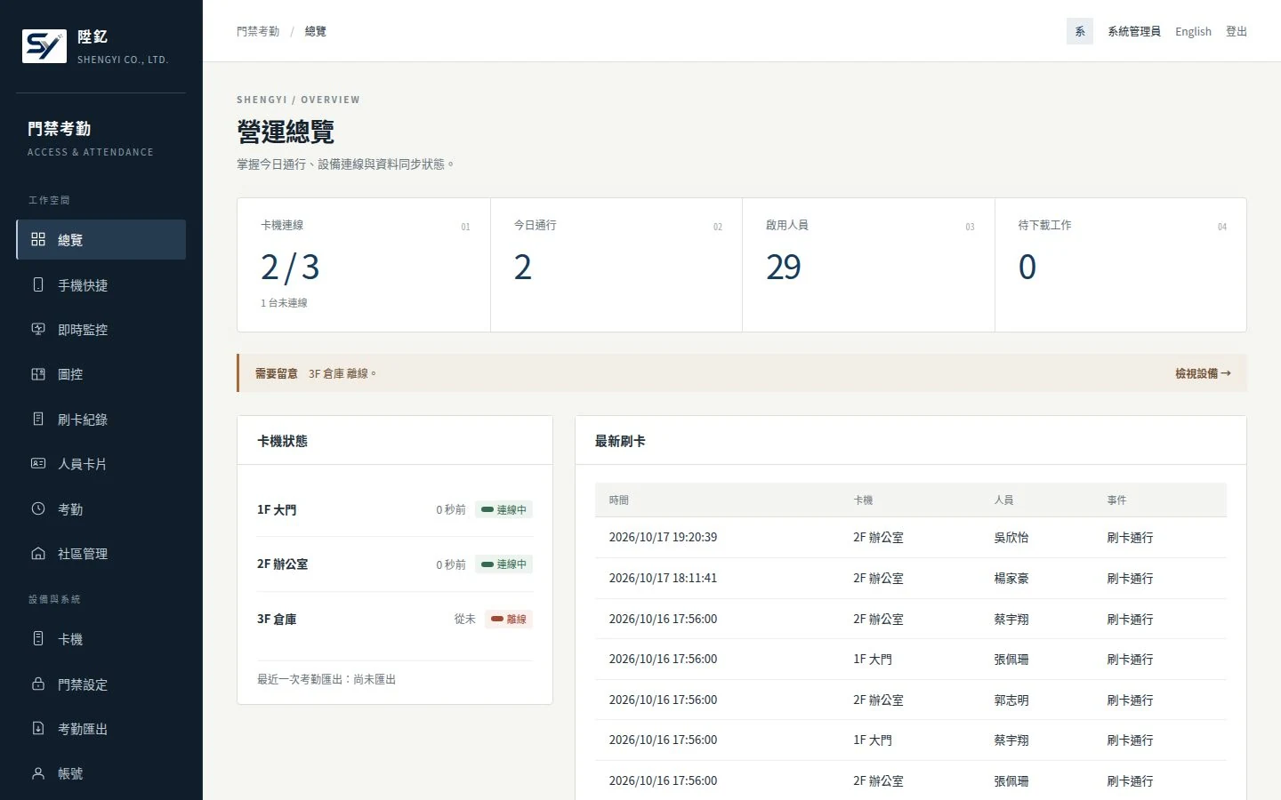Switch language to English
1281x800 pixels.
[1193, 31]
